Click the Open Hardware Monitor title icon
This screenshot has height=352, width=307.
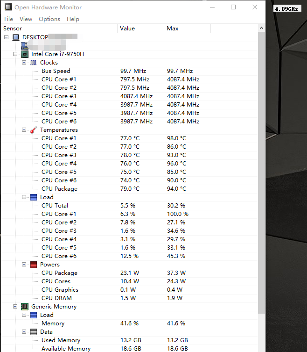(x=8, y=7)
